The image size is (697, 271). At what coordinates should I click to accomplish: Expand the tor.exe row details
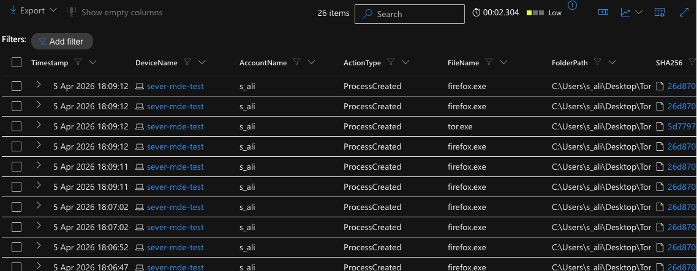pyautogui.click(x=39, y=126)
